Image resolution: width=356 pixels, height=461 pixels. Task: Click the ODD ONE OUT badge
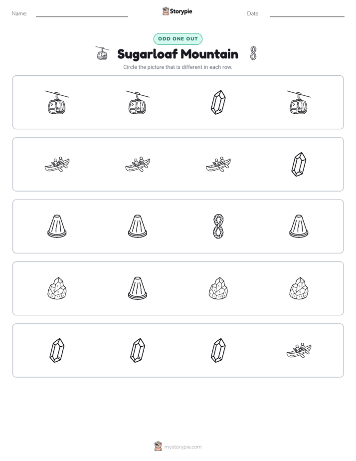click(x=178, y=39)
